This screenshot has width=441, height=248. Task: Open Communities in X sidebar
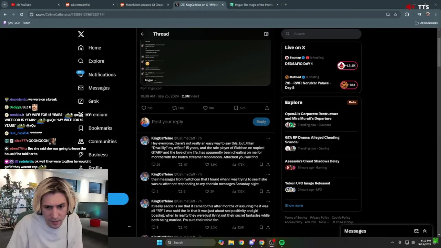pyautogui.click(x=97, y=141)
